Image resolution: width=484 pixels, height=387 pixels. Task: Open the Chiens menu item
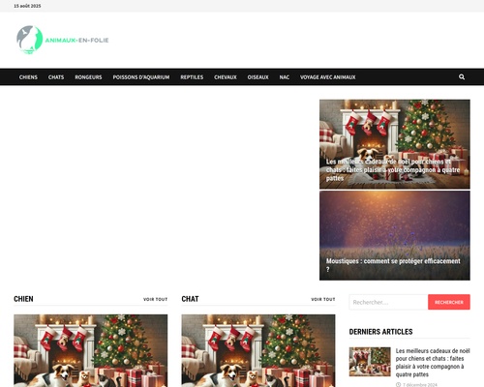coord(28,77)
